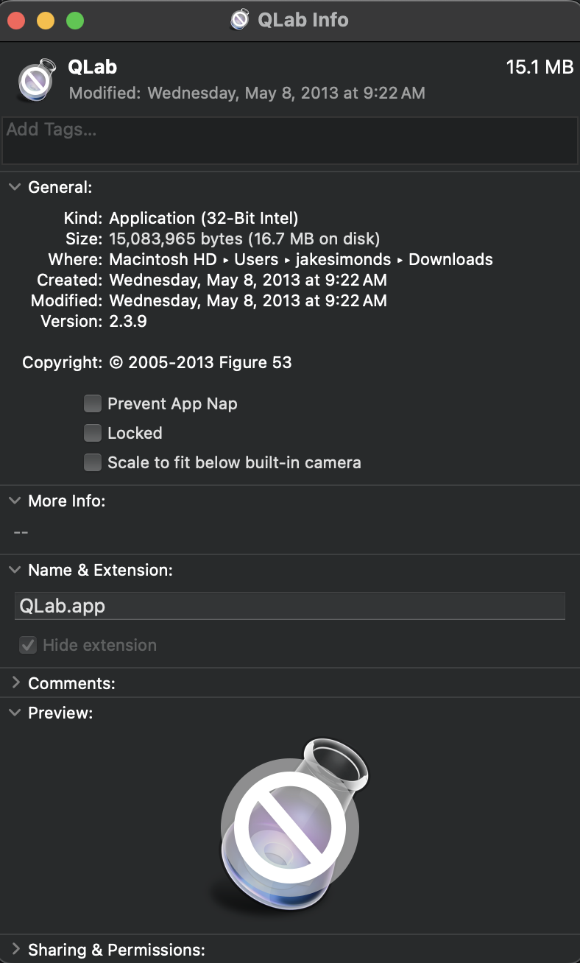Screen dimensions: 580x963
Task: Click the Add Tags field
Action: [290, 140]
